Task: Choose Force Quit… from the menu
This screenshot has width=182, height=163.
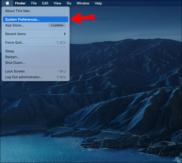Action: pos(36,42)
